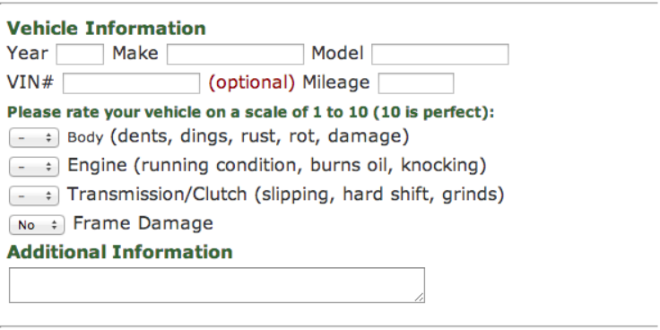Open the Engine rating dropdown
The image size is (660, 330).
click(34, 167)
